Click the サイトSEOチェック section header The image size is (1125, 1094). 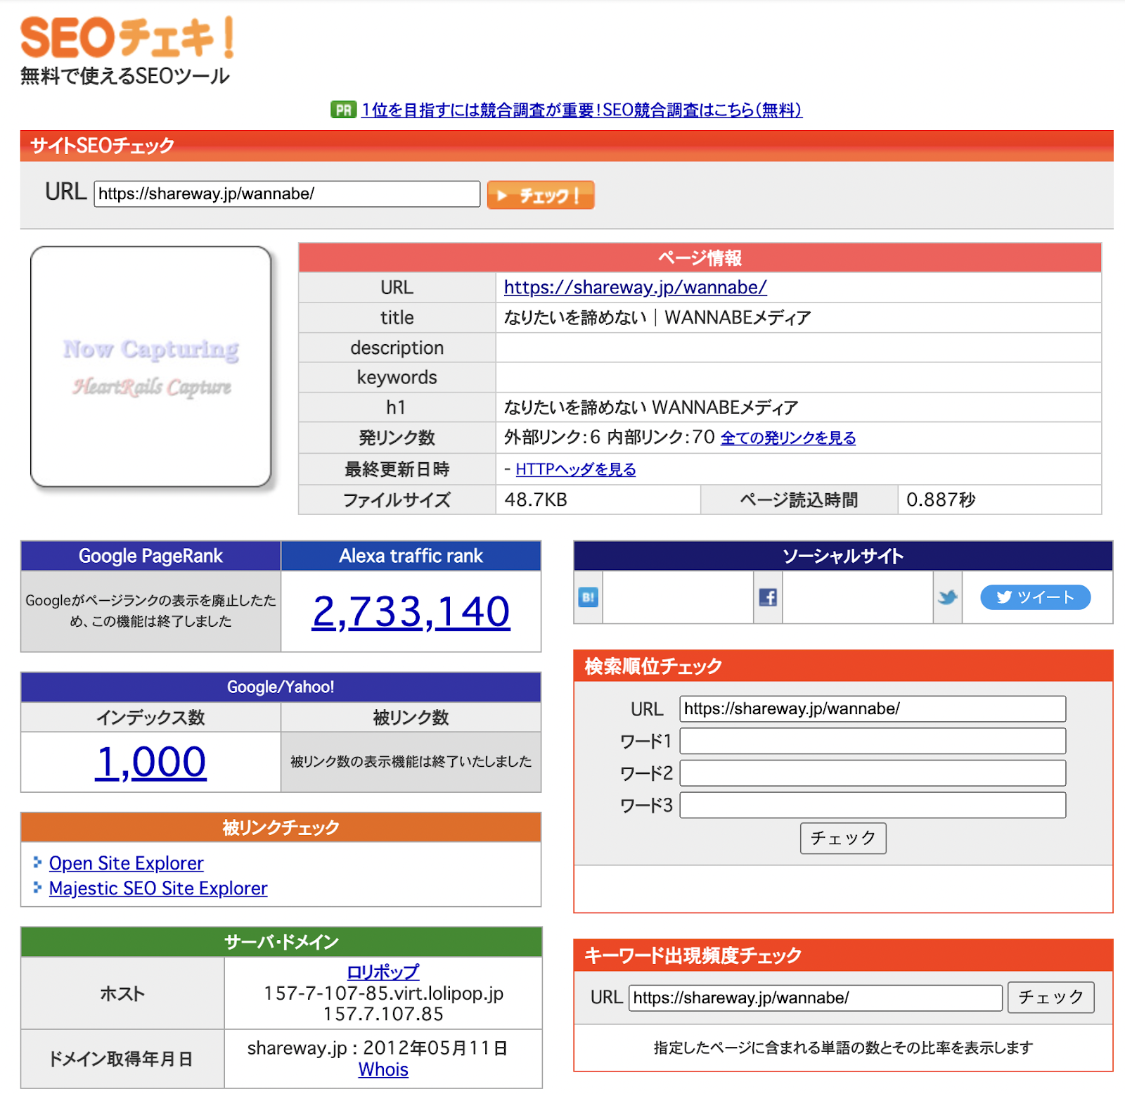pos(567,146)
